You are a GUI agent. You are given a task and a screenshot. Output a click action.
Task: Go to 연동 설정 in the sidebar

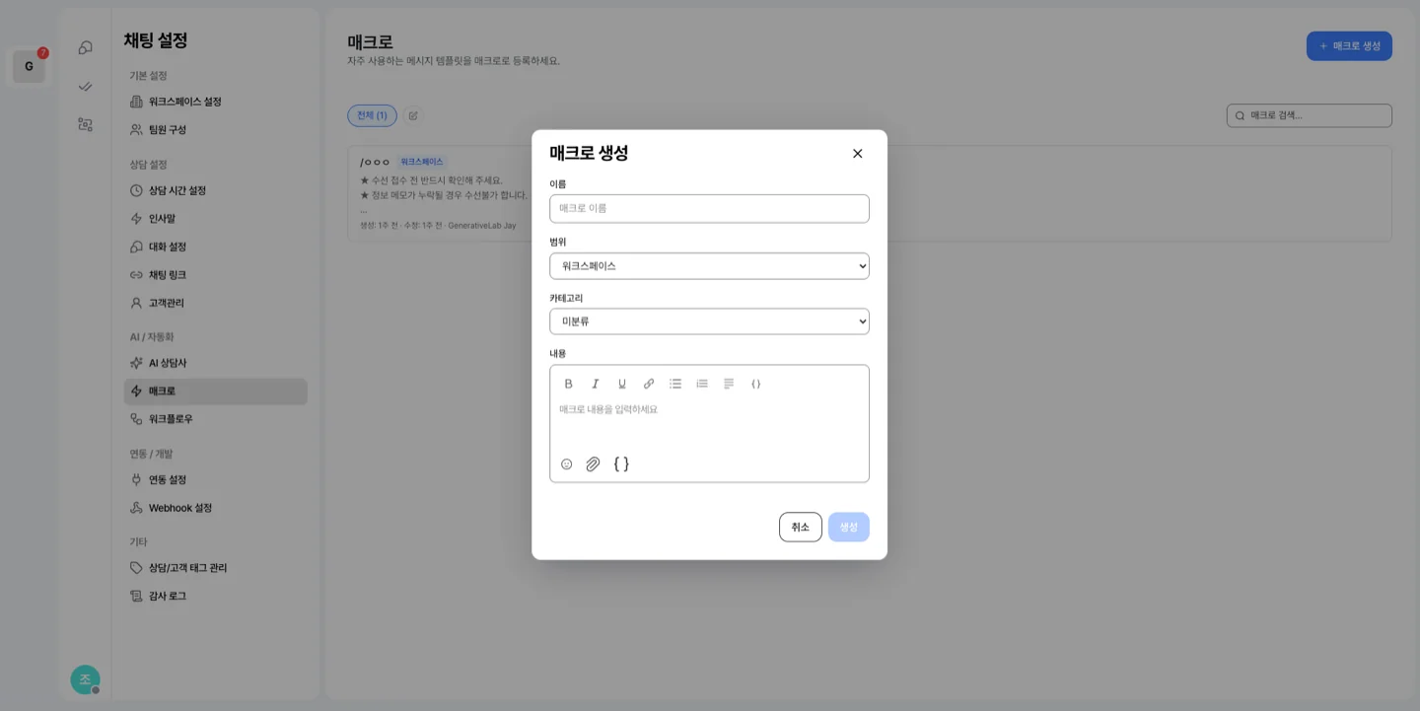pos(215,480)
